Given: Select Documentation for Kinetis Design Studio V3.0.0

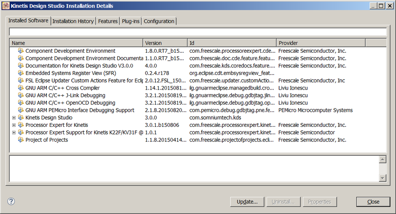Looking at the screenshot, I should [x=79, y=66].
